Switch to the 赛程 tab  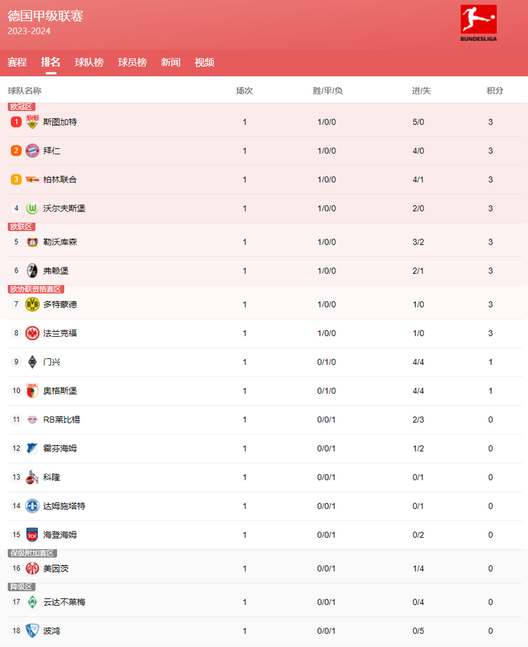[x=17, y=62]
